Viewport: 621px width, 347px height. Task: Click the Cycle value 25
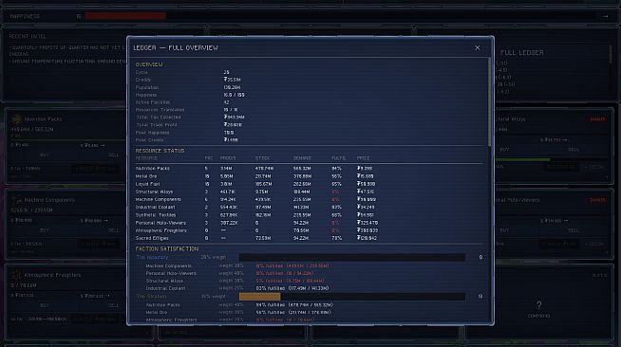(x=226, y=72)
